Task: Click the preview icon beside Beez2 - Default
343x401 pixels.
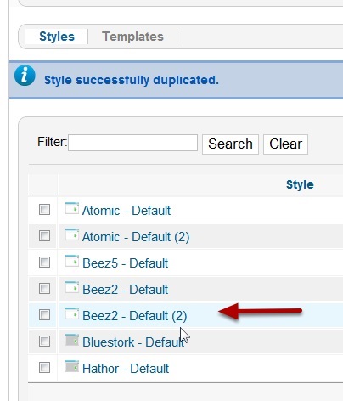Action: click(x=72, y=287)
